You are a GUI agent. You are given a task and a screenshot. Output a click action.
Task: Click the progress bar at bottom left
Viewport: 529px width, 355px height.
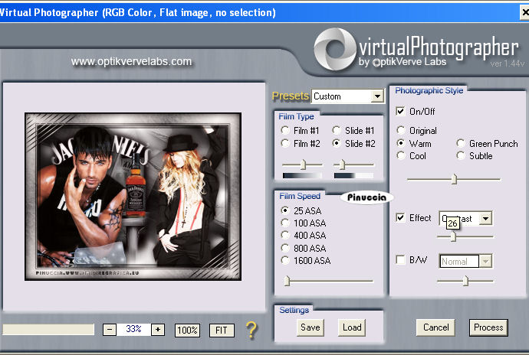(48, 330)
